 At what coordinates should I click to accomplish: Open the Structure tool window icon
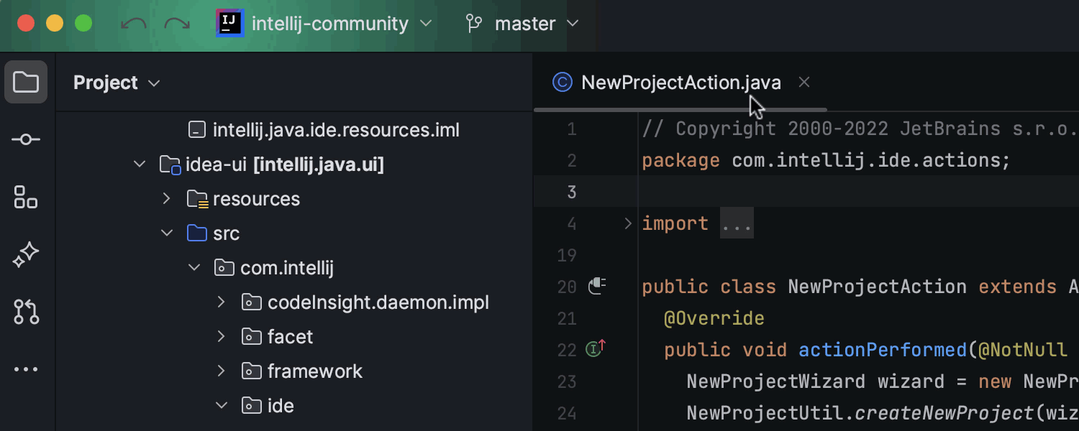(26, 197)
